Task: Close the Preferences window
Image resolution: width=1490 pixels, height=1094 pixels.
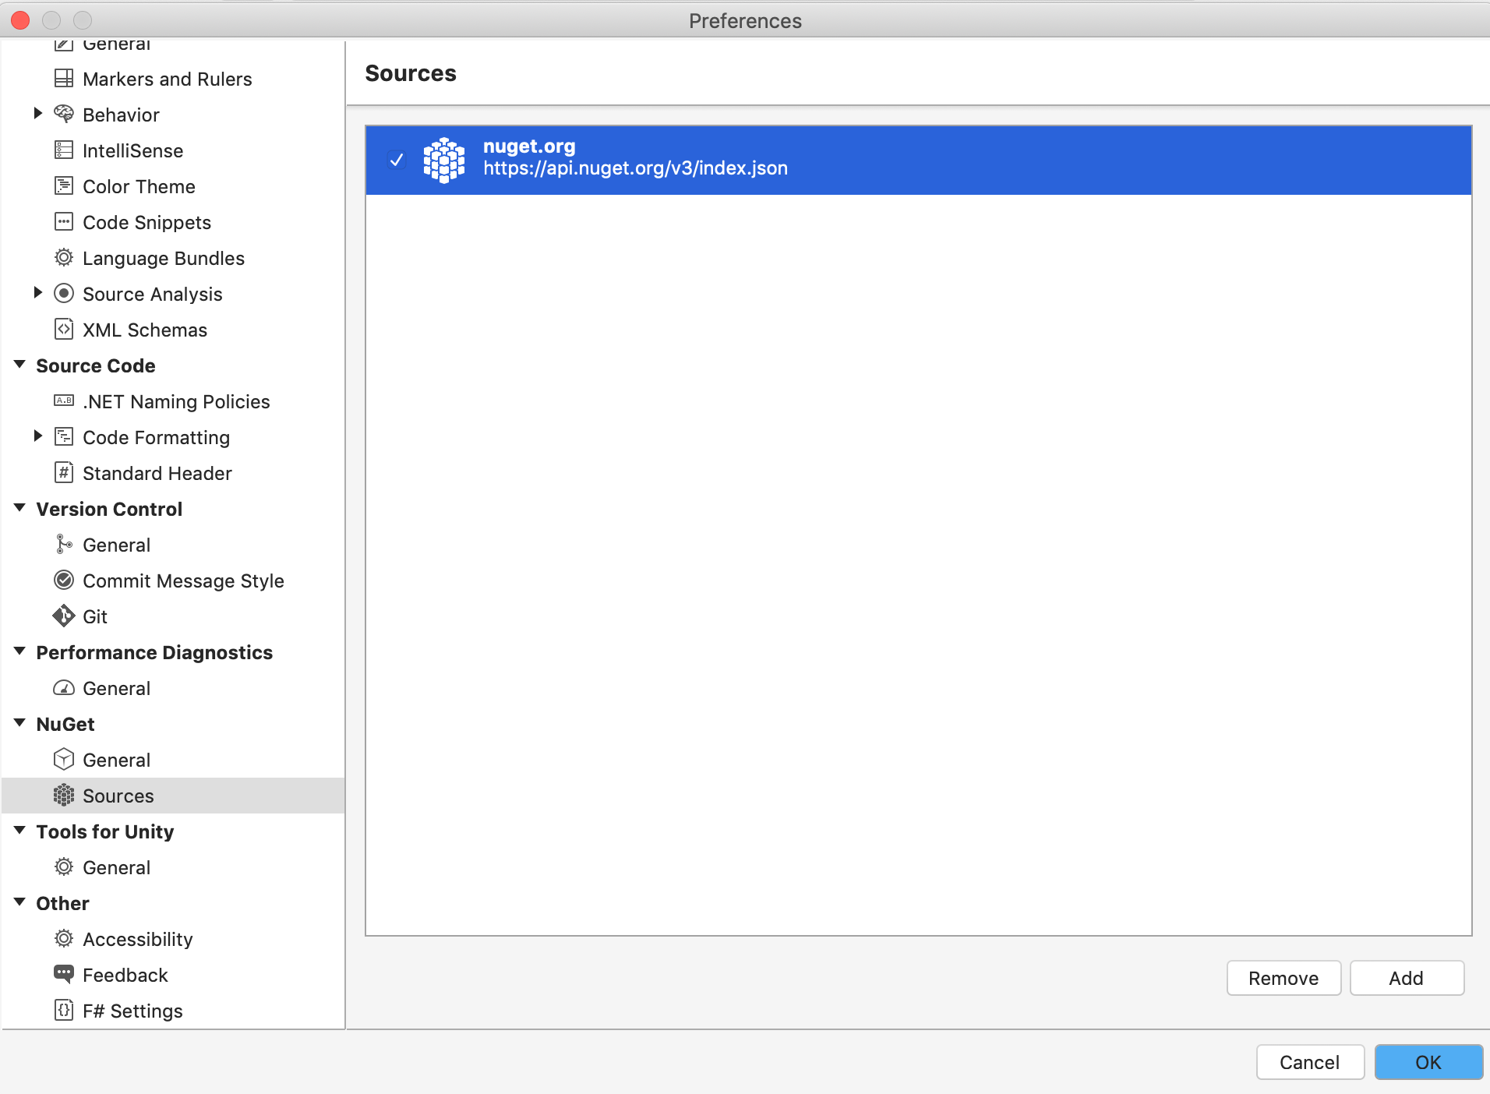Action: coord(21,20)
